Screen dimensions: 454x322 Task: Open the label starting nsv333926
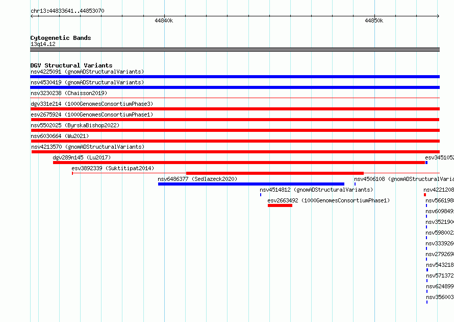pyautogui.click(x=440, y=243)
